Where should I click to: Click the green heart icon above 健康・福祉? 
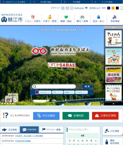[x=66, y=17]
